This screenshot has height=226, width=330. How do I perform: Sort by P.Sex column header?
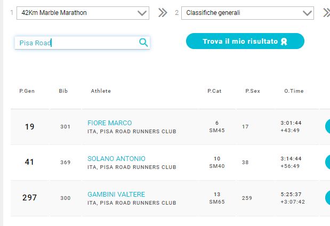coord(253,91)
